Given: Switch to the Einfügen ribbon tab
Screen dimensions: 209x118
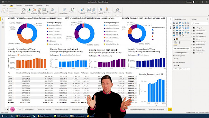Looking at the screenshot, I should [x=19, y=5].
